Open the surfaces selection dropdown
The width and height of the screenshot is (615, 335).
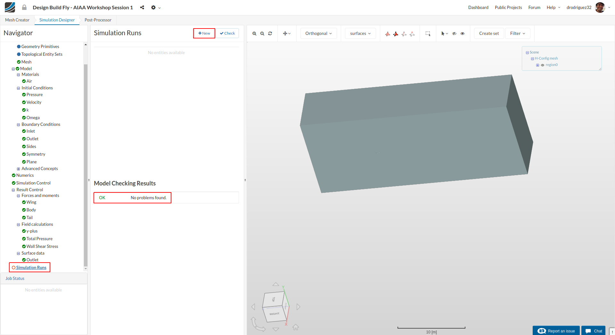point(360,33)
